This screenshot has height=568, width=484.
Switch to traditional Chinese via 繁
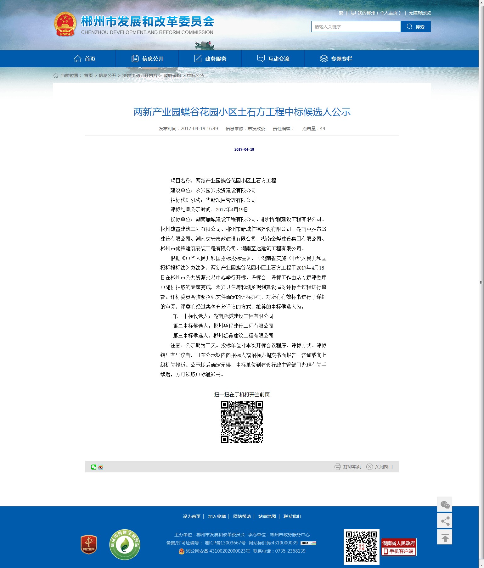click(341, 13)
